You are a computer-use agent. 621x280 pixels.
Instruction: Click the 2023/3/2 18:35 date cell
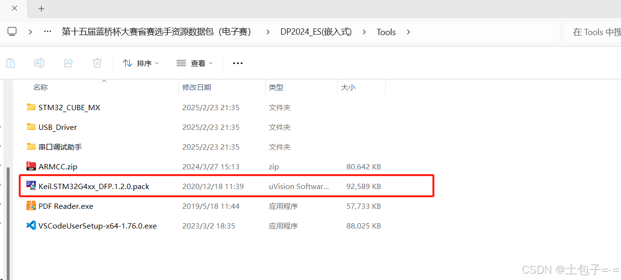(x=209, y=226)
